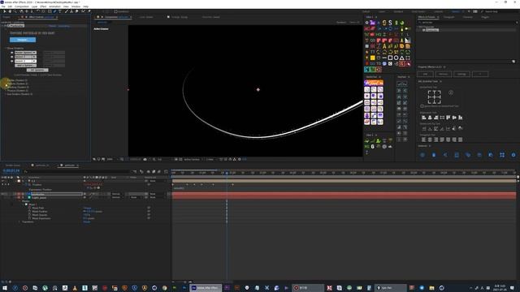The height and width of the screenshot is (292, 520).
Task: Click the orange Motion banner logo
Action: click(x=374, y=83)
